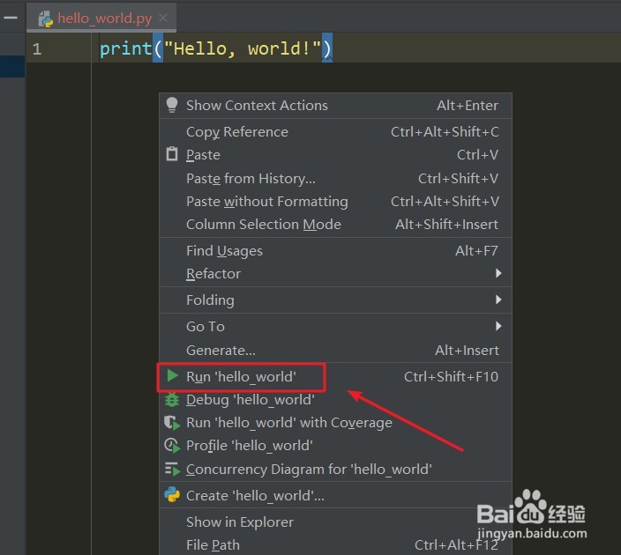Select Copy Reference from context menu

tap(335, 132)
